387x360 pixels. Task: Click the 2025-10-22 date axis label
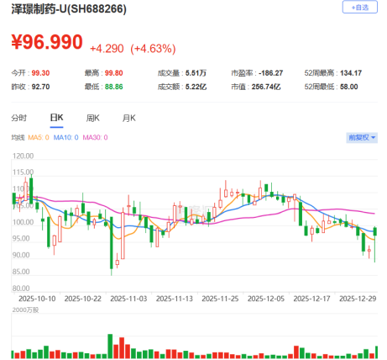83,299
